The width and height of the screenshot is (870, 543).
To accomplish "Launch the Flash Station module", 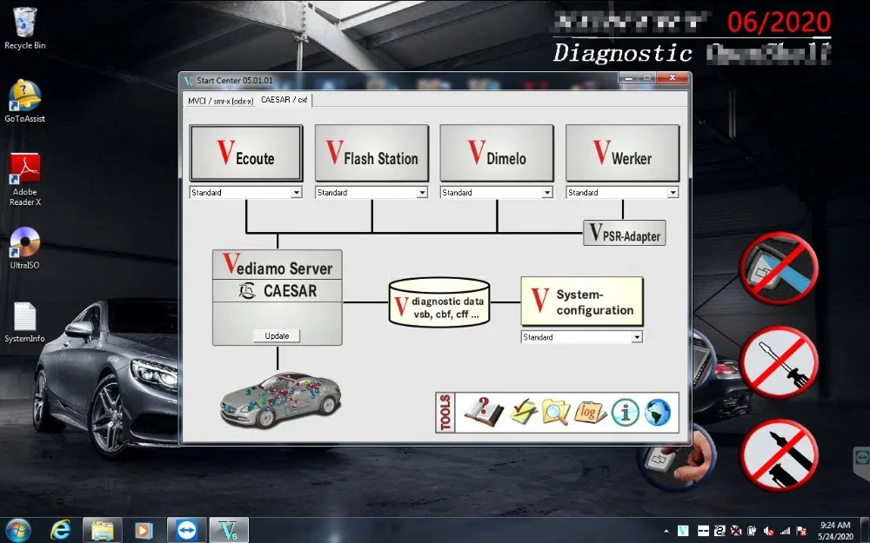I will point(371,153).
